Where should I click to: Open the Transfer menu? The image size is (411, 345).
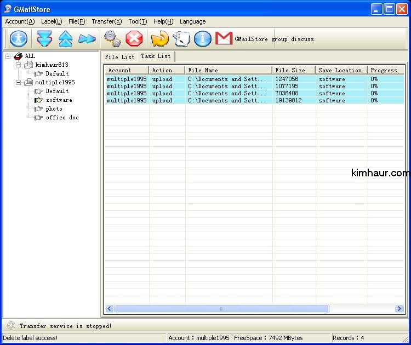(x=106, y=21)
